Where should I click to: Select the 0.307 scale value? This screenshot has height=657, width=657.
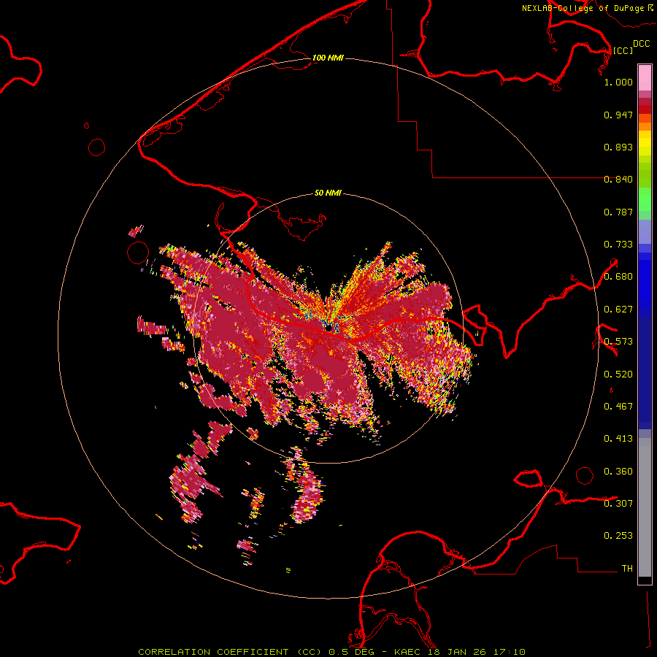[618, 503]
